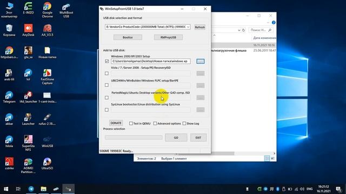Select the Этот компьютер desktop icon

point(9,10)
